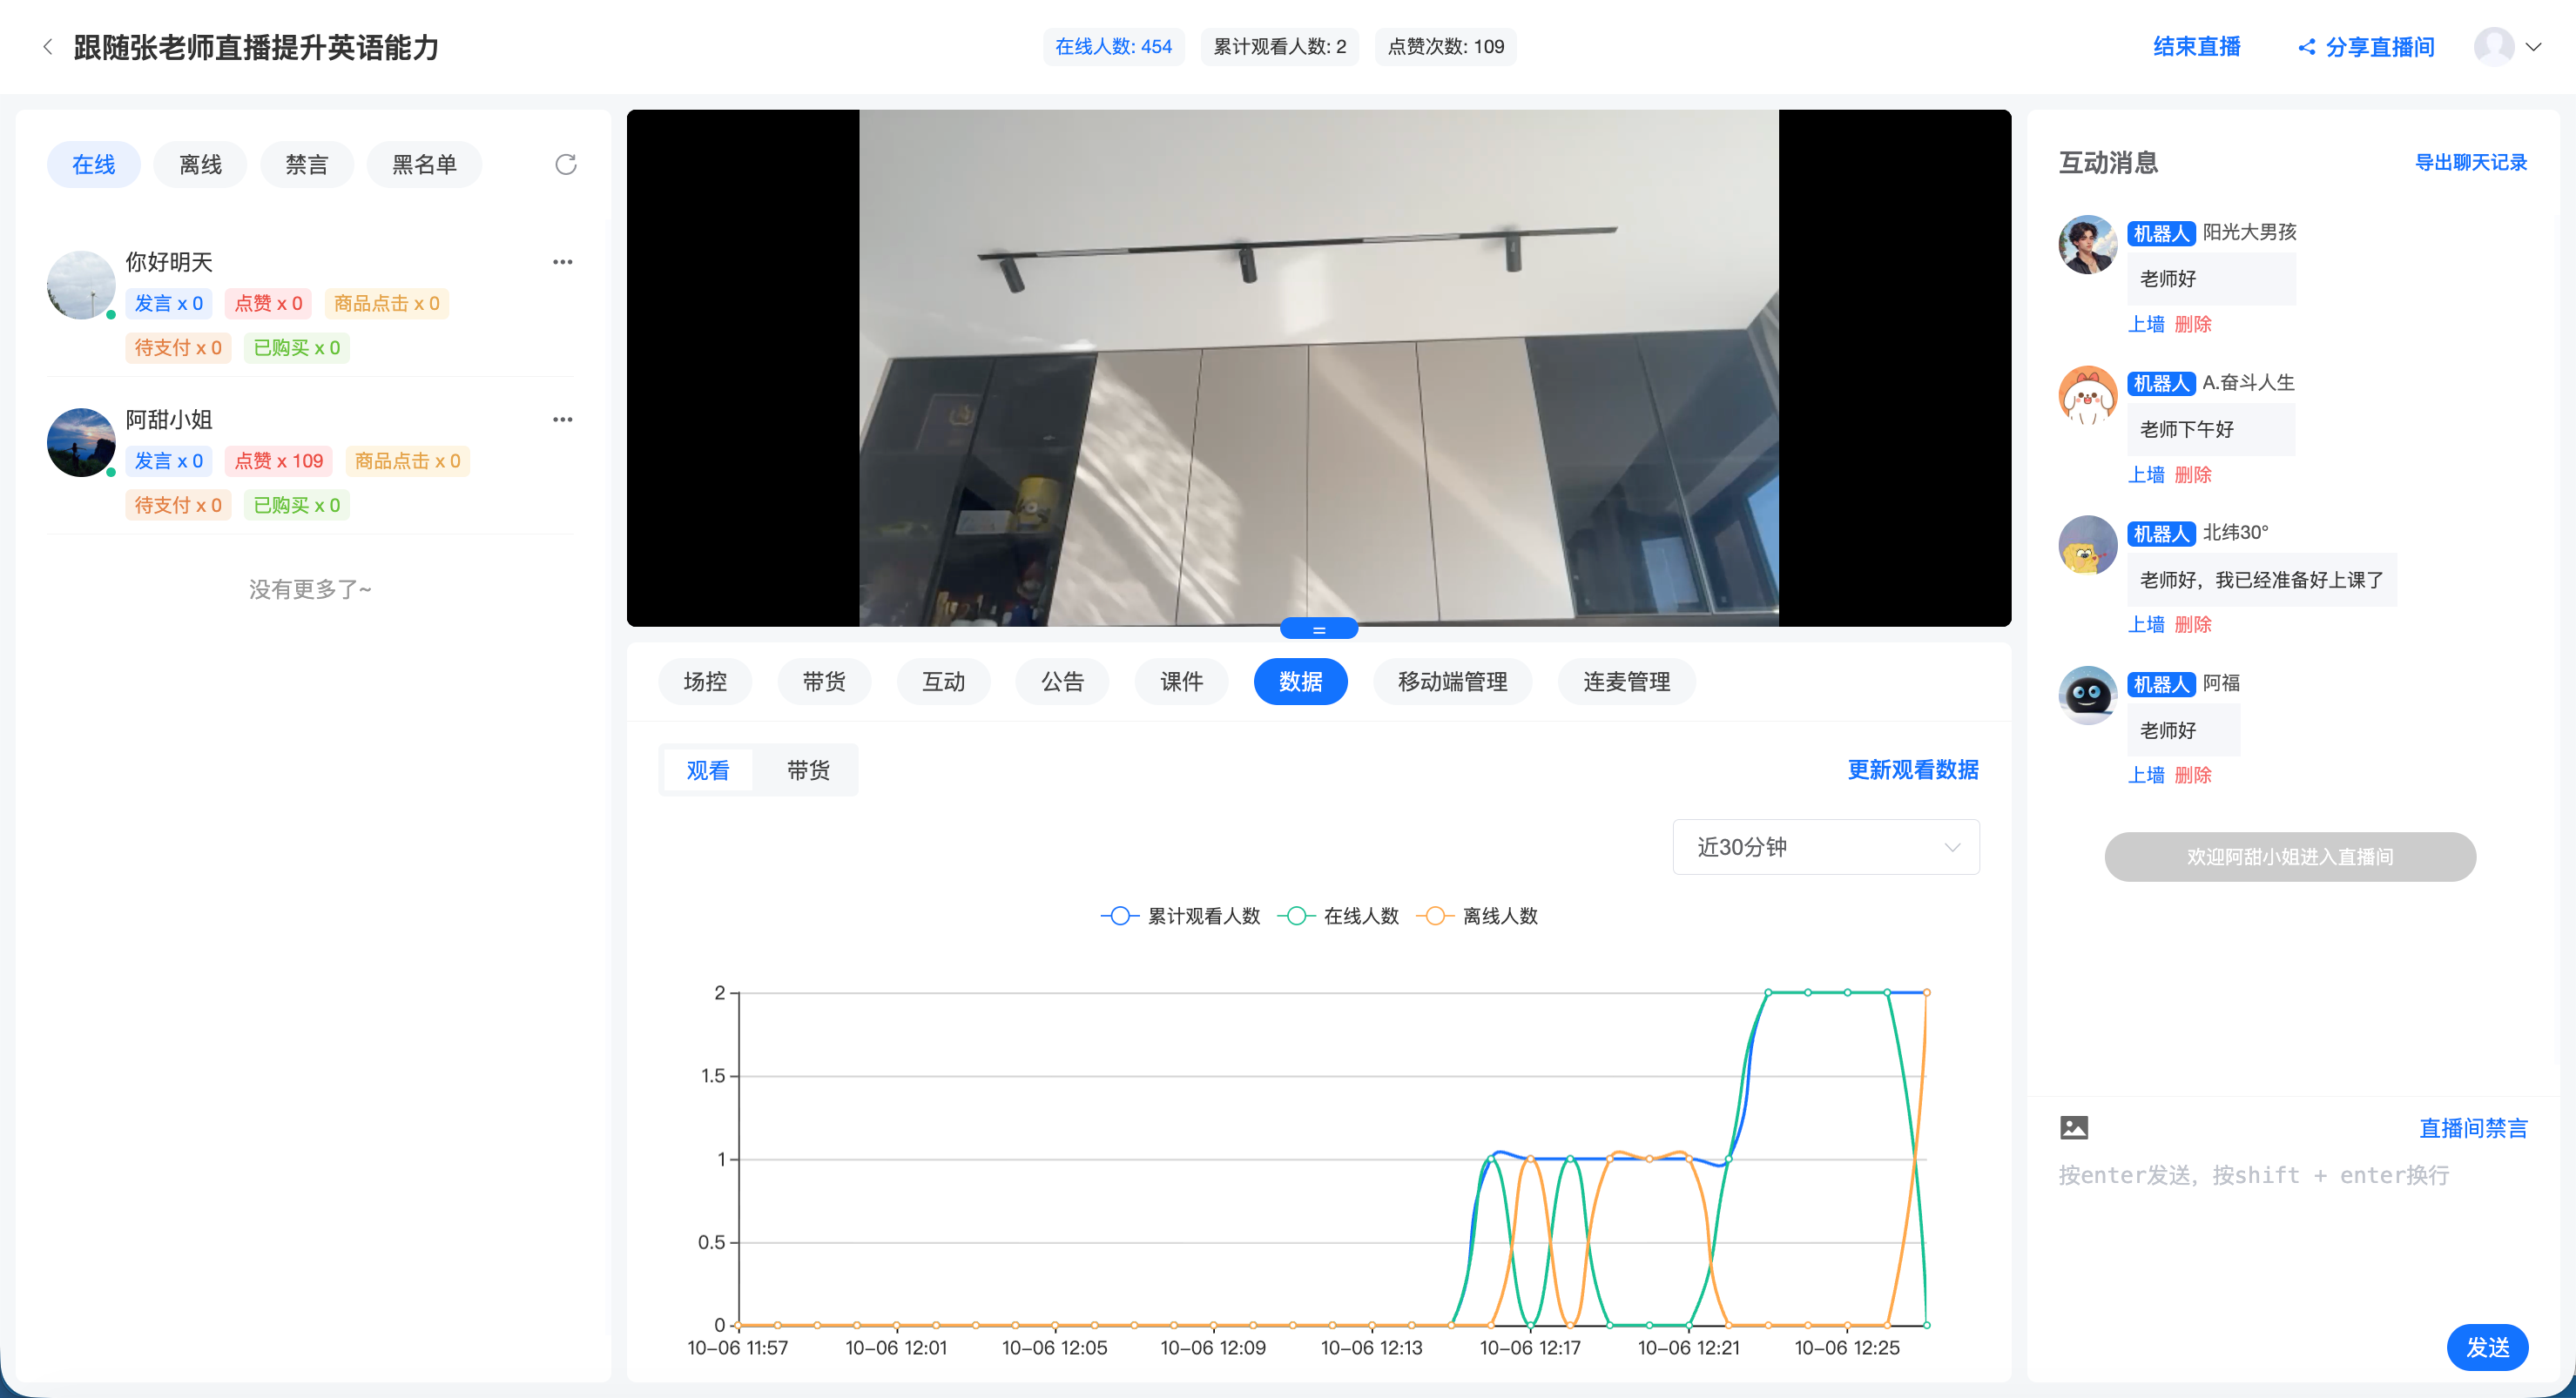Click 删除 under 老师下午好 message
The image size is (2576, 1398).
[2192, 474]
